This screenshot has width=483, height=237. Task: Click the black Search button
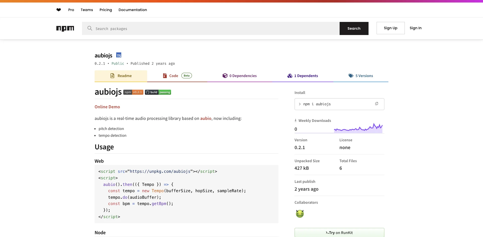[354, 28]
